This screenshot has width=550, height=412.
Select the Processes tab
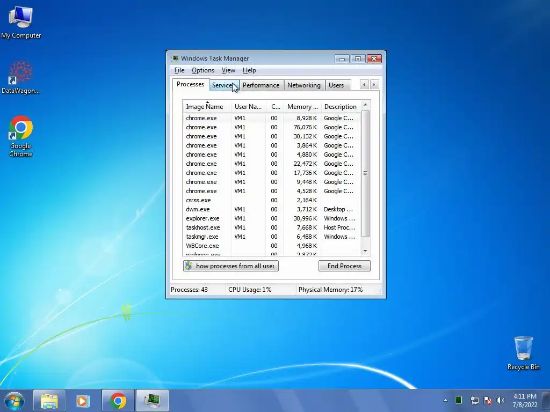tap(191, 84)
